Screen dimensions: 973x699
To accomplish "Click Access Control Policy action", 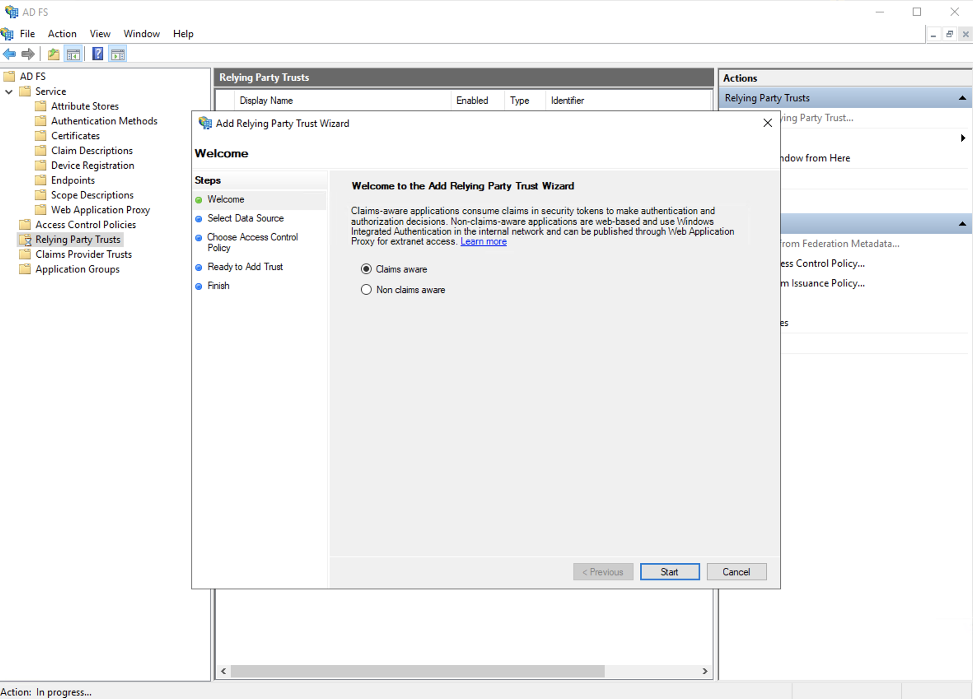I will tap(822, 263).
